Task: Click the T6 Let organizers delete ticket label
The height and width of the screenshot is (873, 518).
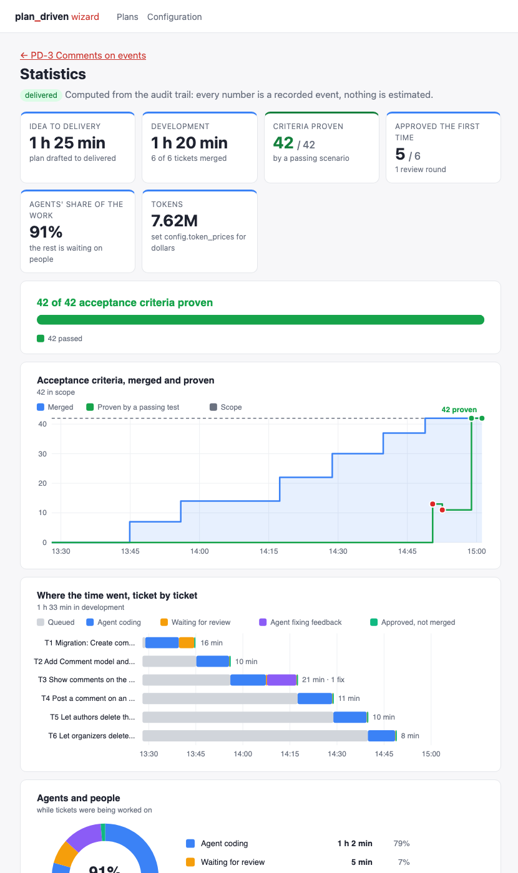Action: (x=92, y=736)
